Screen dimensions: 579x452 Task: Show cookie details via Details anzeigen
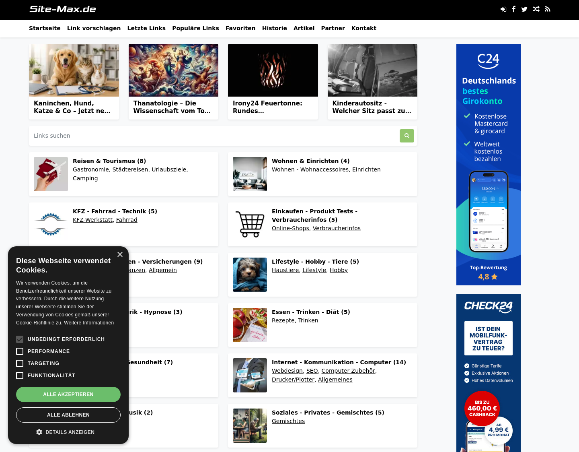coord(65,432)
